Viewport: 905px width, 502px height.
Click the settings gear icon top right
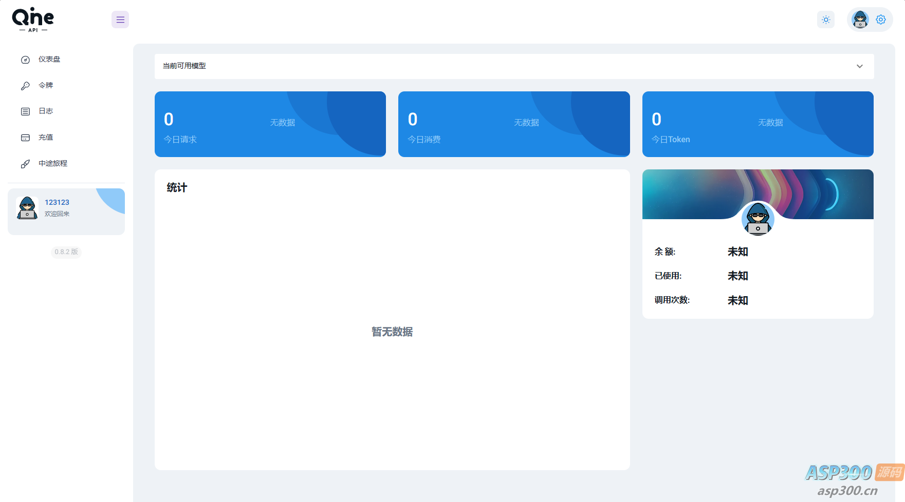coord(881,20)
